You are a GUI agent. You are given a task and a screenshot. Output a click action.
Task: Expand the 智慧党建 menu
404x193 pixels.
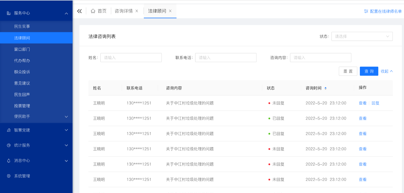66,130
